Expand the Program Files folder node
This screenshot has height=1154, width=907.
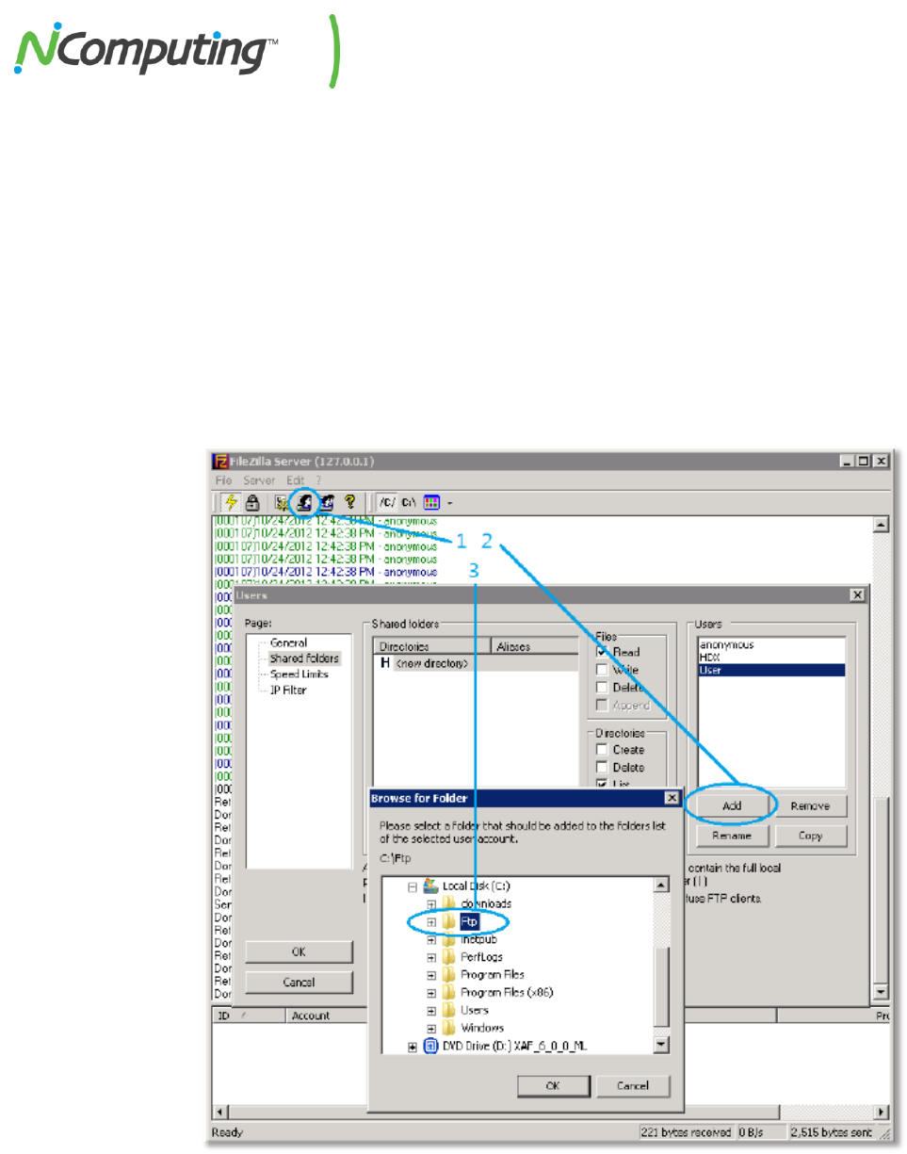[x=431, y=975]
